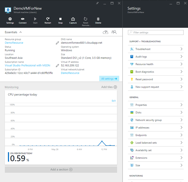The width and height of the screenshot is (188, 182).
Task: Click the All settings button
Action: coord(109,79)
